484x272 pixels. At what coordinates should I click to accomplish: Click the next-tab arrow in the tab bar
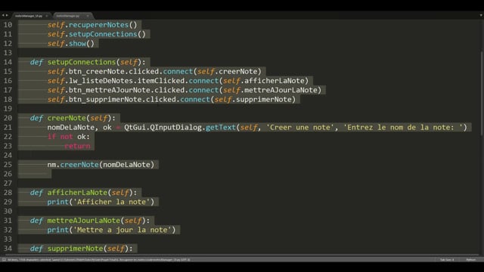click(x=7, y=15)
